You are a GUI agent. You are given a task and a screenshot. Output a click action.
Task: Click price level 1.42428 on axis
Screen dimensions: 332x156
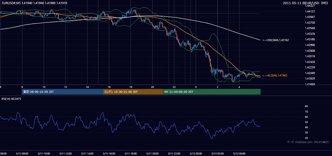click(310, 62)
